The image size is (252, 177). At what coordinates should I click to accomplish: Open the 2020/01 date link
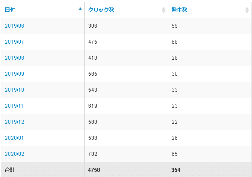click(x=14, y=138)
